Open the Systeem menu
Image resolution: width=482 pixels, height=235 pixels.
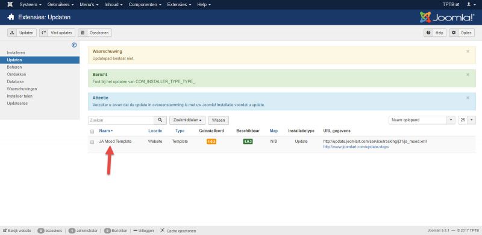point(30,5)
